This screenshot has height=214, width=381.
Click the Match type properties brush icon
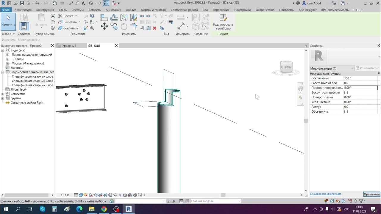point(53,28)
